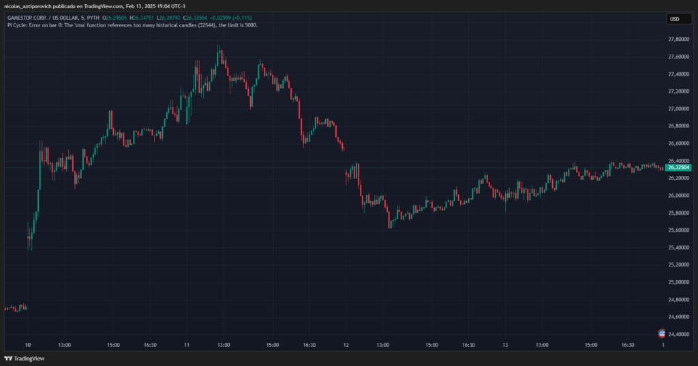Click price axis label 26,40000
Image resolution: width=698 pixels, height=366 pixels.
click(x=678, y=161)
